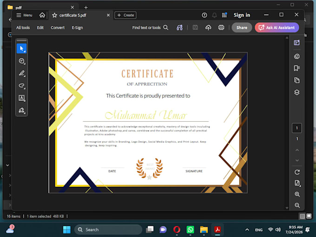This screenshot has height=237, width=316.
Task: Zoom out of the document
Action: point(297,205)
